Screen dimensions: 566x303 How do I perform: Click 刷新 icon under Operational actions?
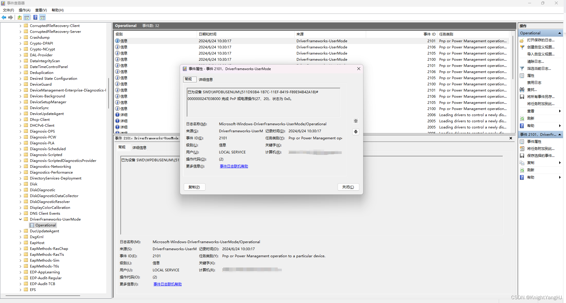(x=522, y=119)
